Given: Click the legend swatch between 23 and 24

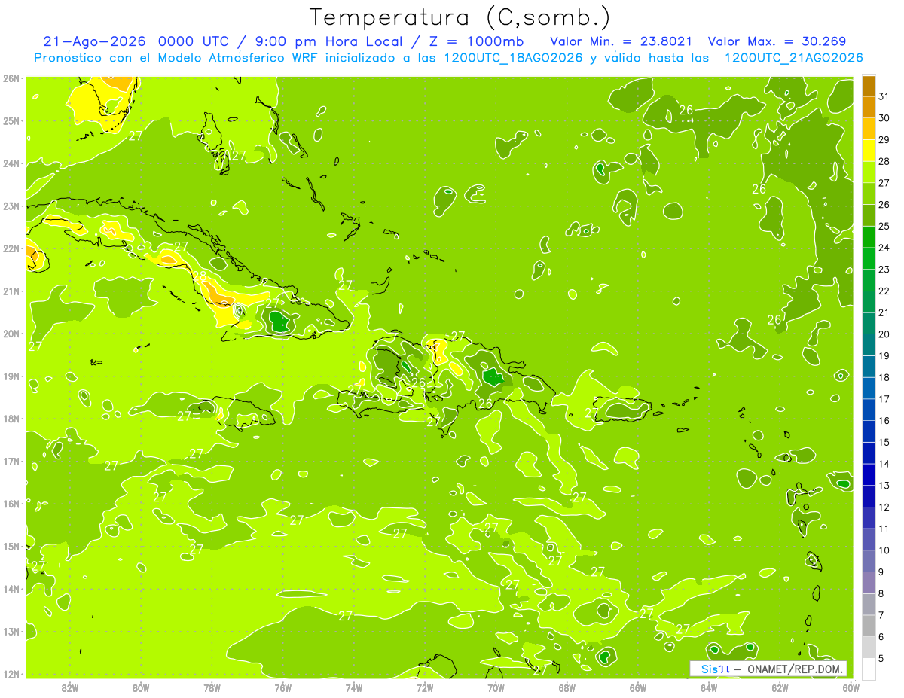Looking at the screenshot, I should tap(869, 258).
